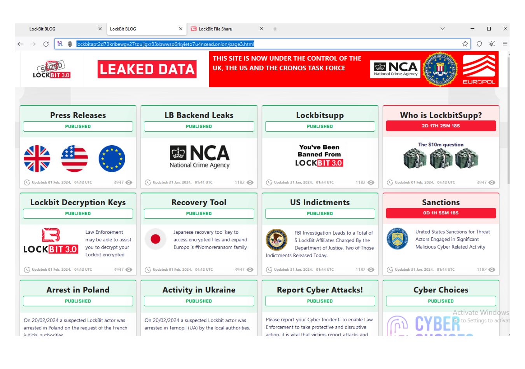525x369 pixels.
Task: Go back with the back arrow
Action: pos(20,44)
